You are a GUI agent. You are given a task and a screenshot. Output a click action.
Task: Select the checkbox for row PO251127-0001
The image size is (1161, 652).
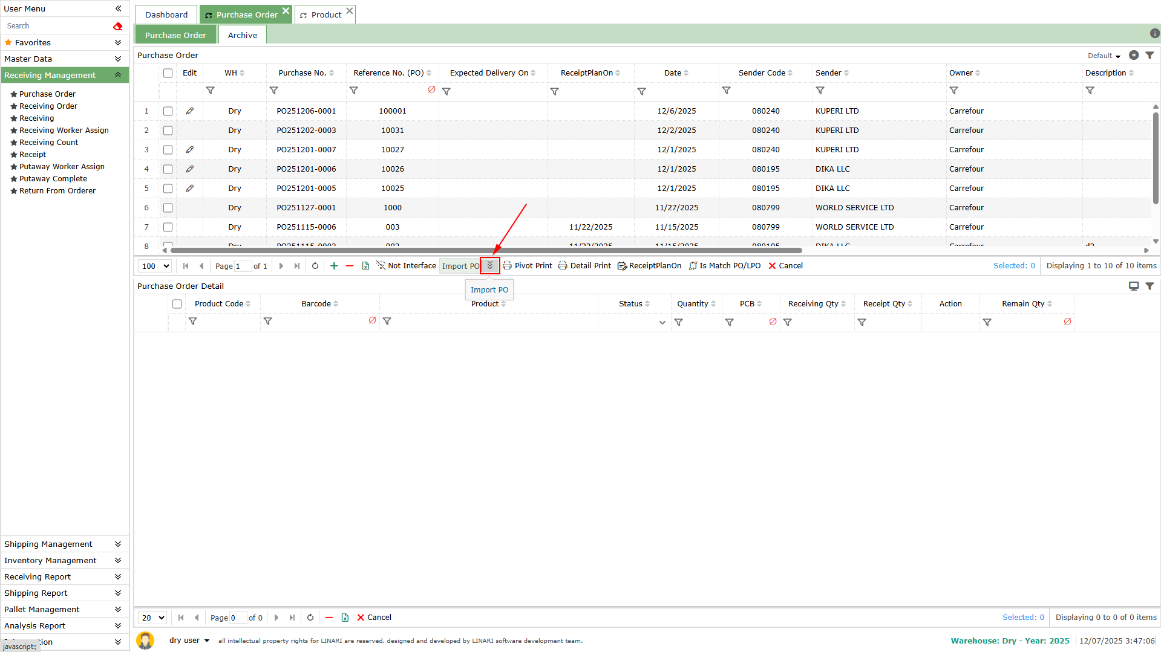[x=168, y=208]
